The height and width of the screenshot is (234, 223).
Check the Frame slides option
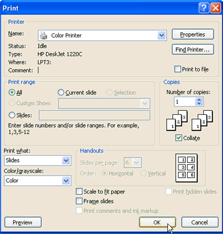tap(79, 201)
